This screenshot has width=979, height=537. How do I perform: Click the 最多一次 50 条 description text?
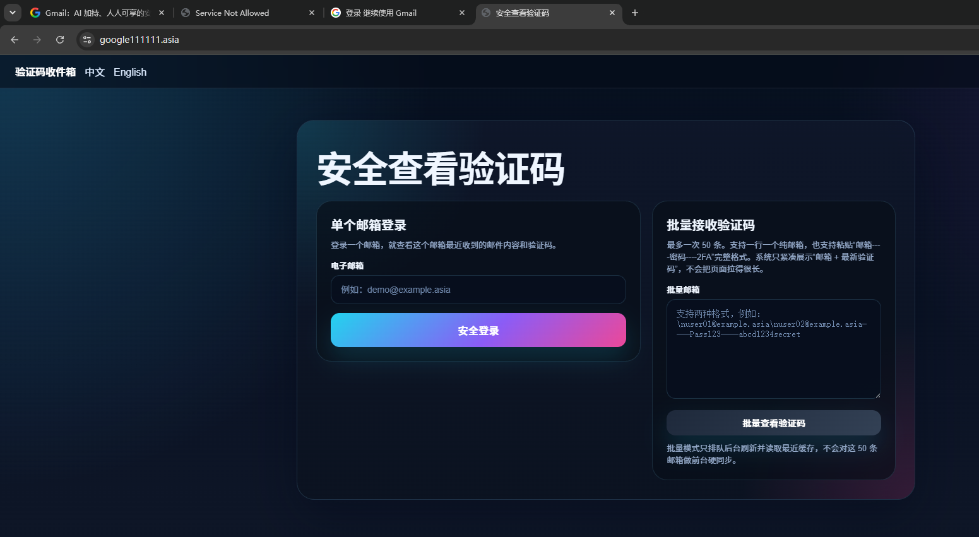pos(773,257)
